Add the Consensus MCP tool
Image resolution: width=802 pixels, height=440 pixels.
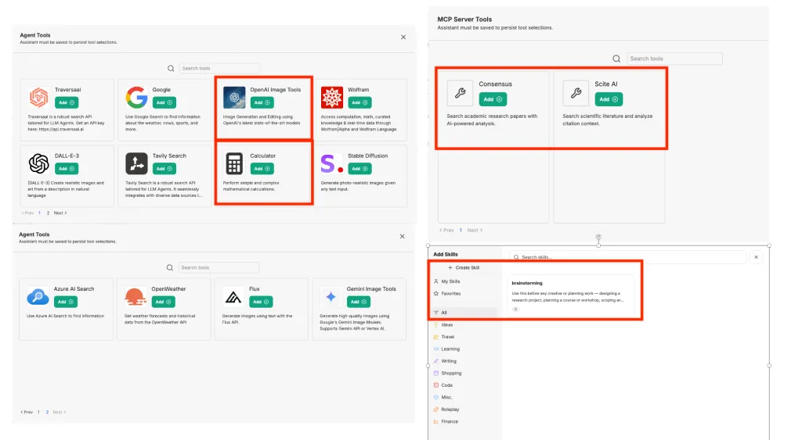pyautogui.click(x=493, y=99)
